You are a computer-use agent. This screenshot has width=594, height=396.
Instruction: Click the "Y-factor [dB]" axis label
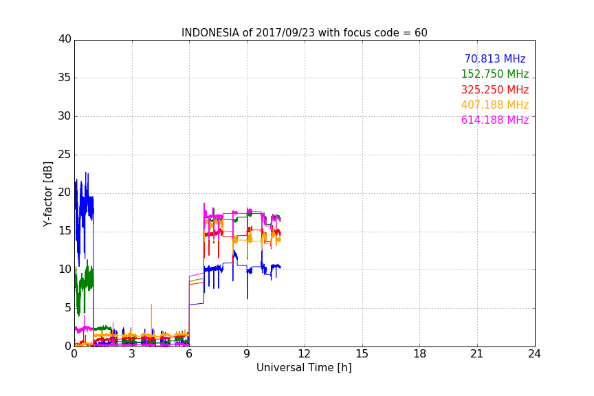47,195
